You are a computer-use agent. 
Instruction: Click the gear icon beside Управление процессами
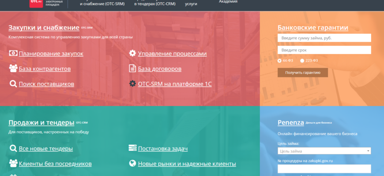pos(132,53)
